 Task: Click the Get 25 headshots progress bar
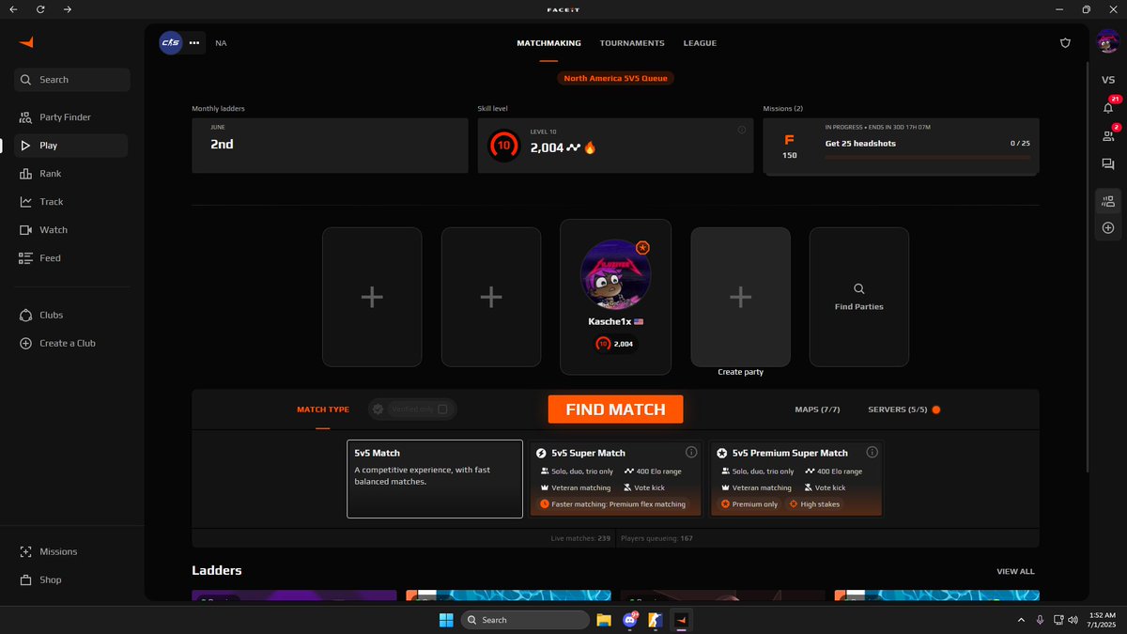(927, 158)
